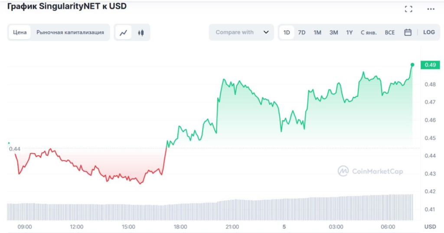Choose the 3M time range
444x233 pixels.
pos(333,32)
